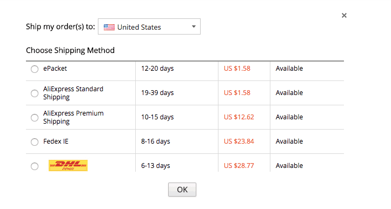Close the shipping dialog with X

[344, 16]
